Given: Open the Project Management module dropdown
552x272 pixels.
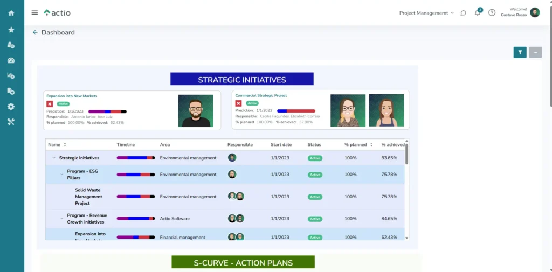Looking at the screenshot, I should pos(426,13).
